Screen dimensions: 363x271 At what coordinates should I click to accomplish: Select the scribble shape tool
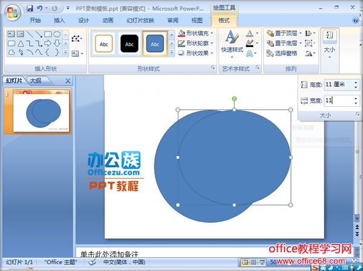pos(21,53)
